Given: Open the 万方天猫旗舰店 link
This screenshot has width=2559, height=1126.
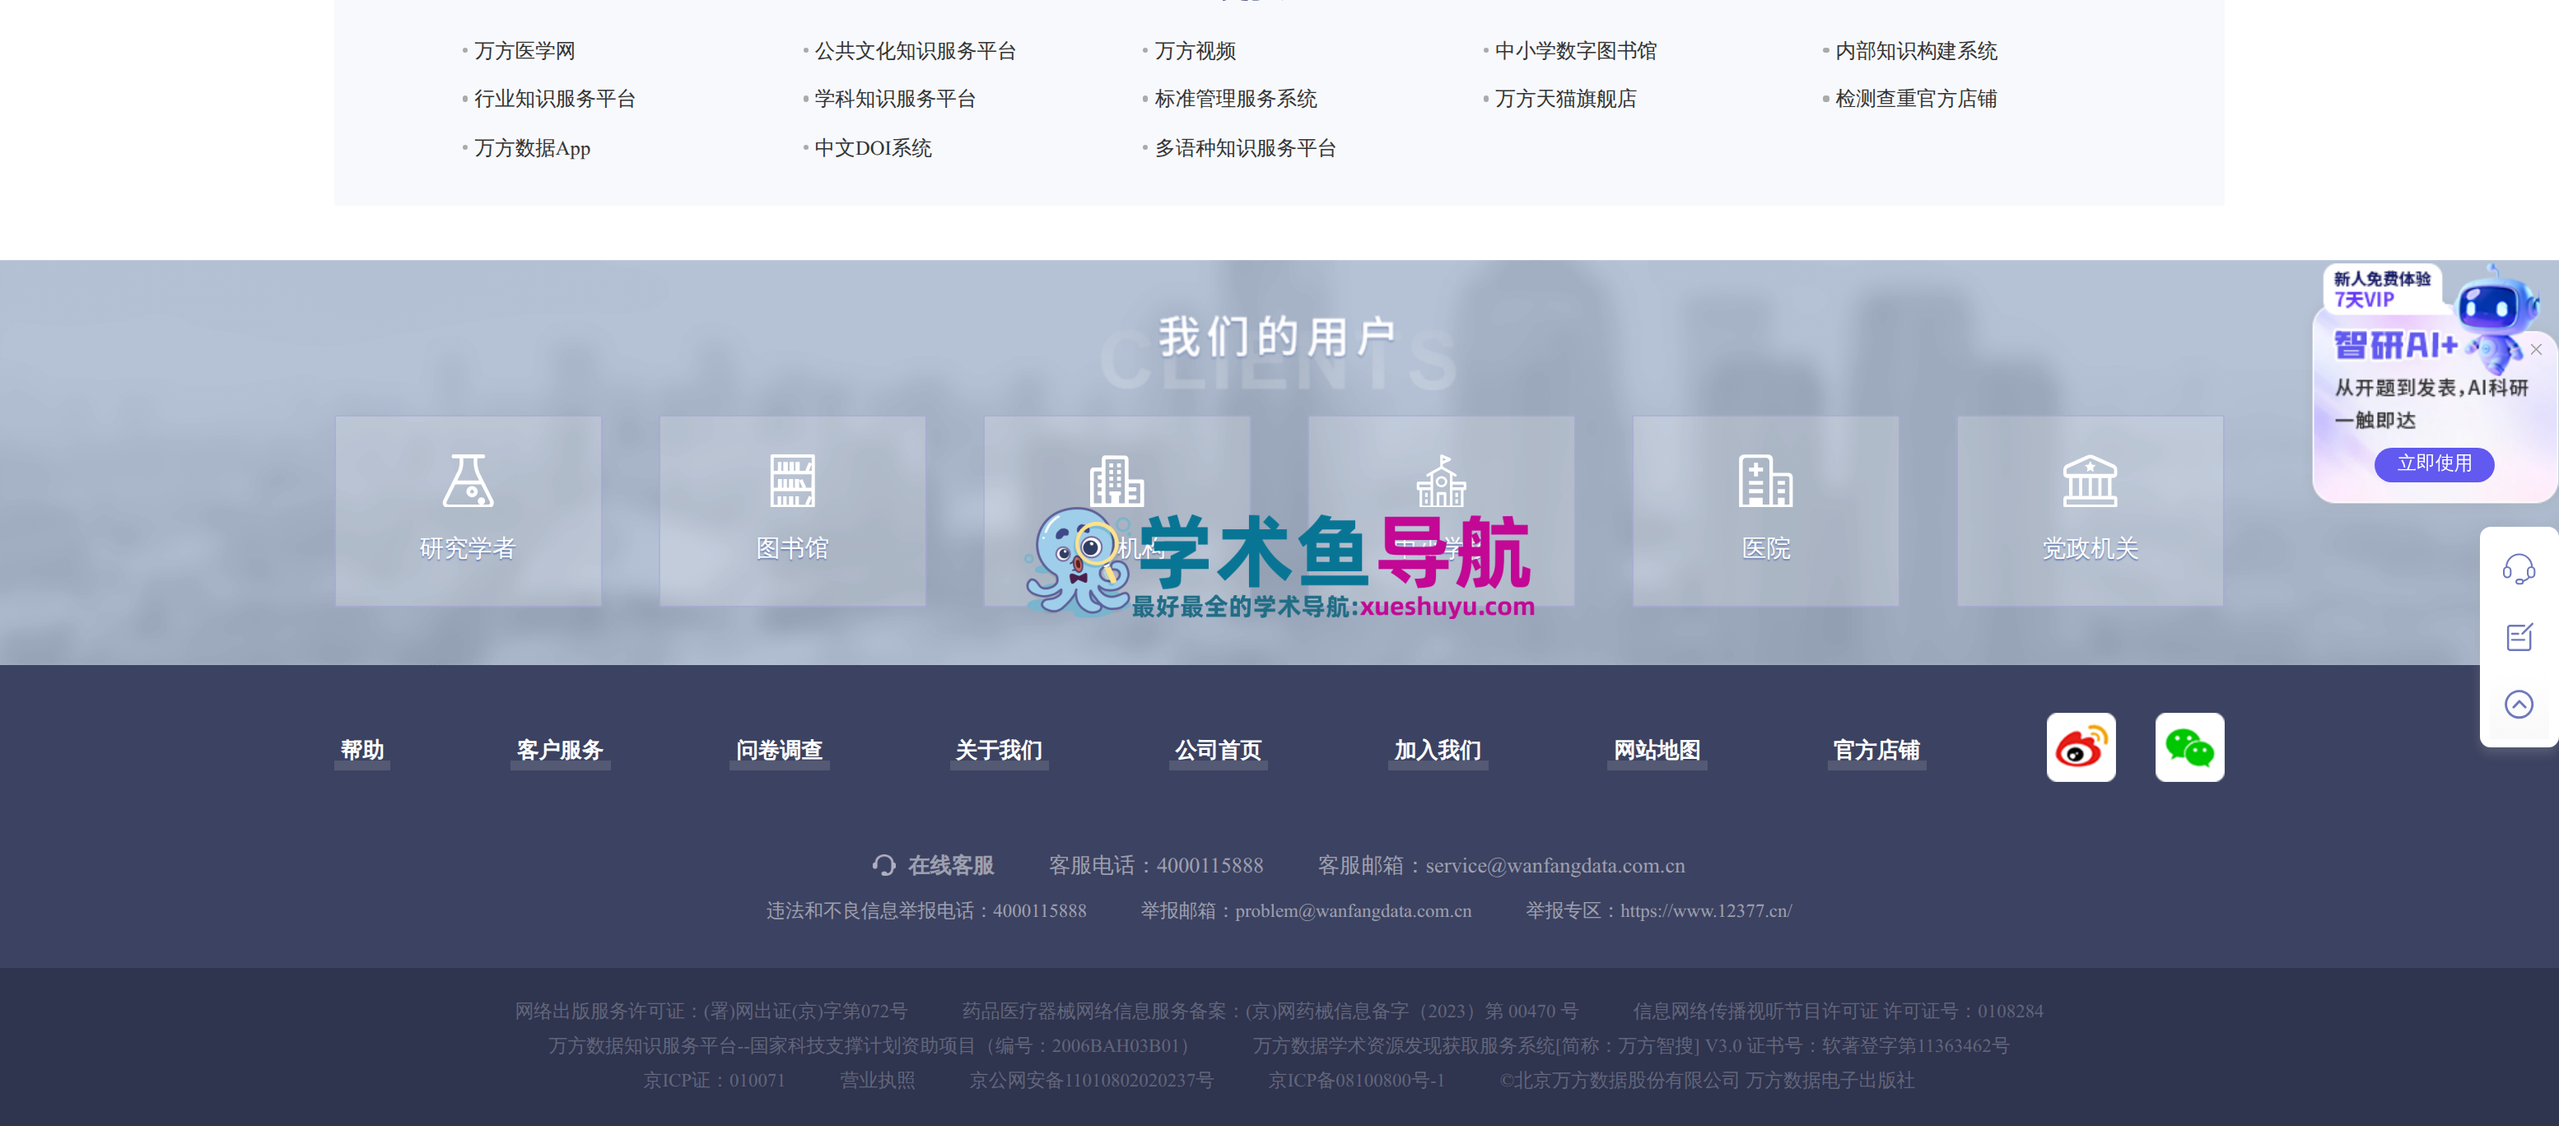Looking at the screenshot, I should [1565, 98].
